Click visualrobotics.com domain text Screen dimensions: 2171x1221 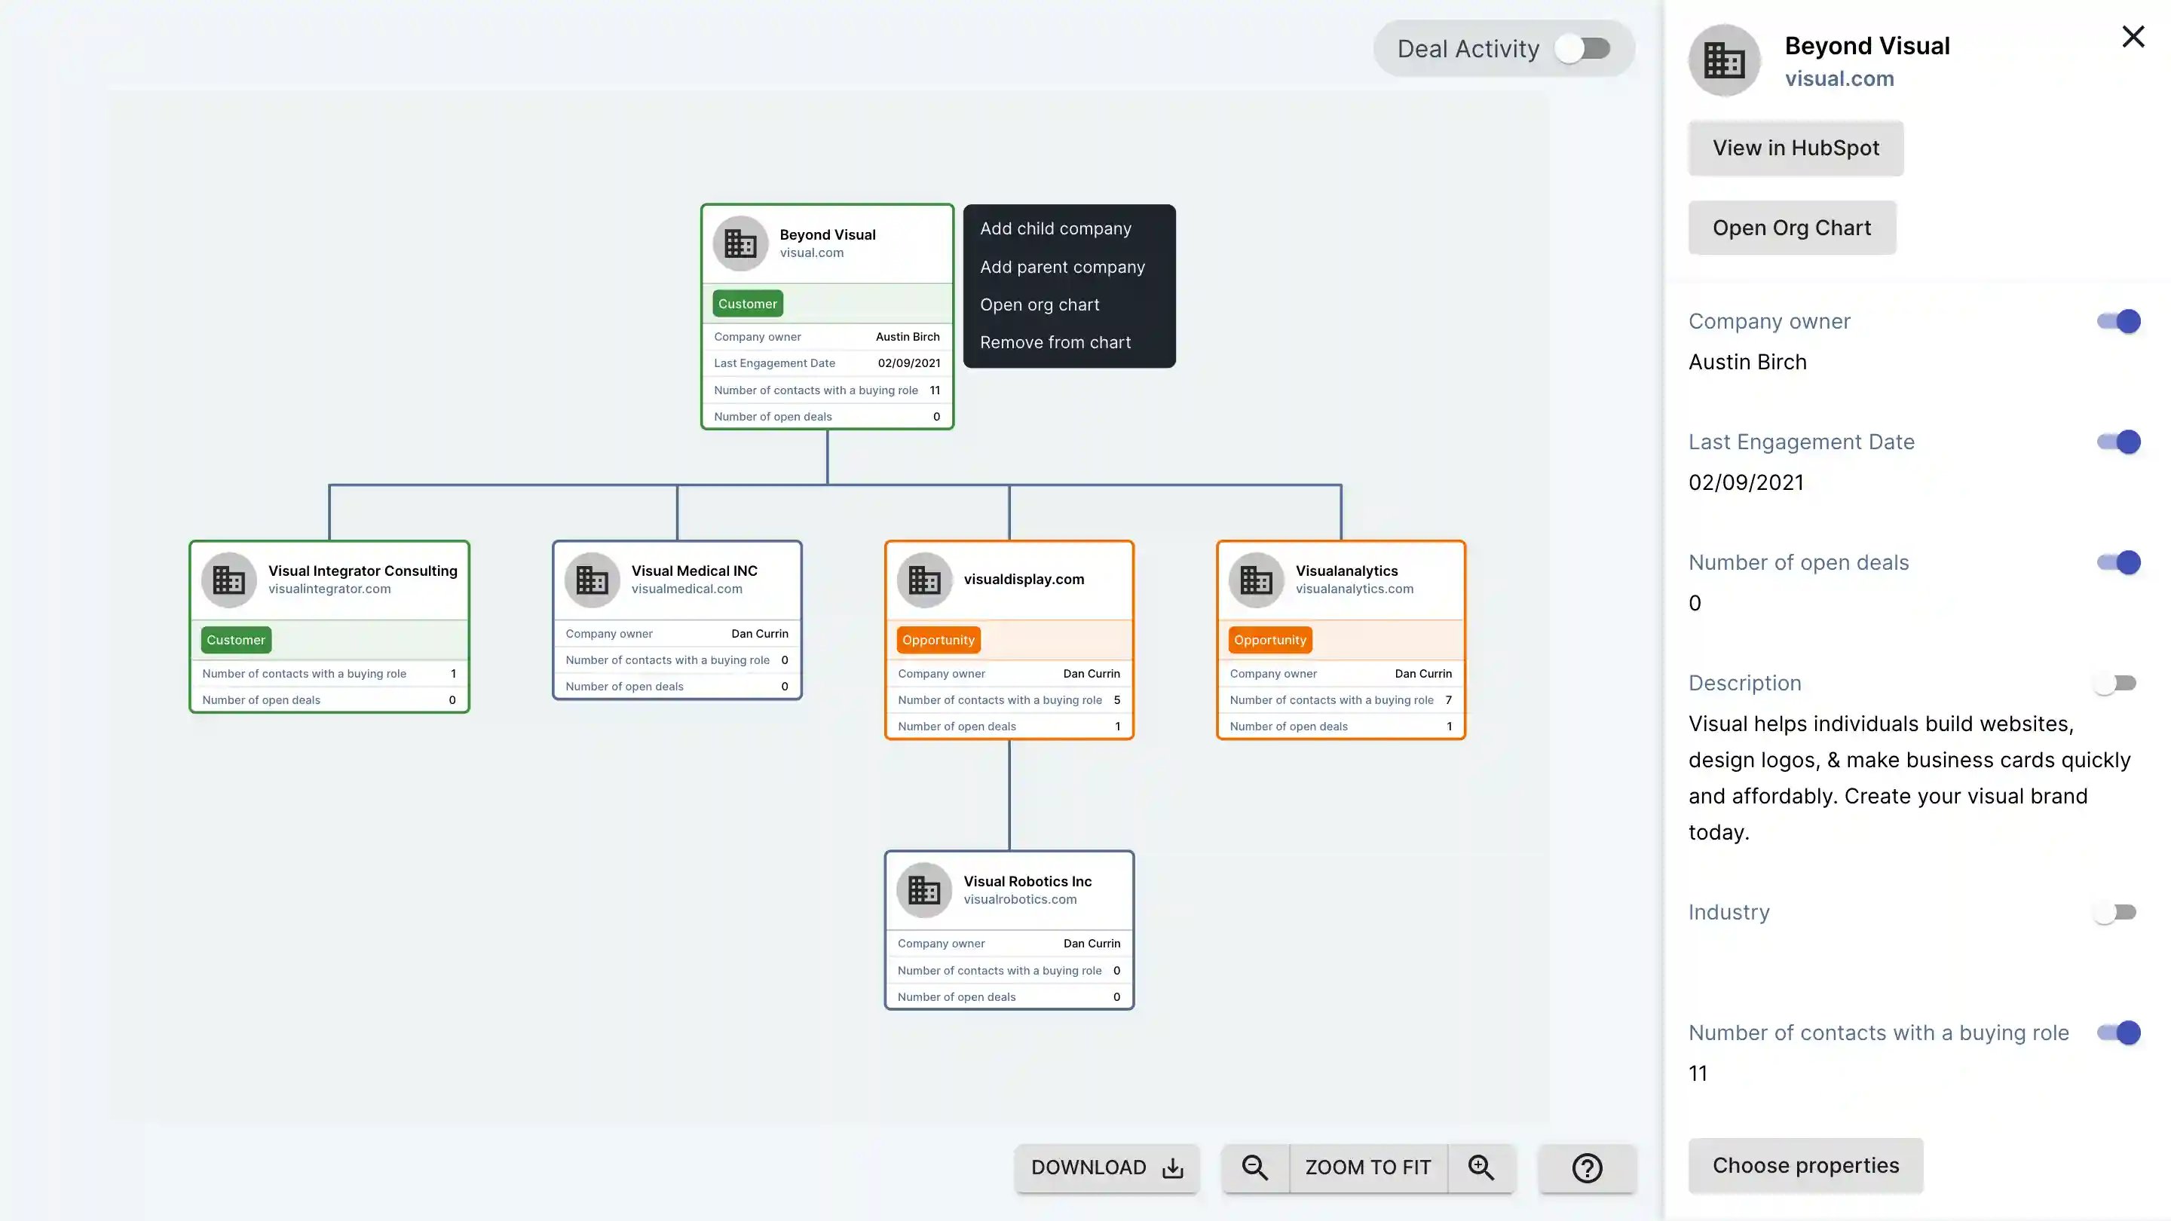(1020, 899)
